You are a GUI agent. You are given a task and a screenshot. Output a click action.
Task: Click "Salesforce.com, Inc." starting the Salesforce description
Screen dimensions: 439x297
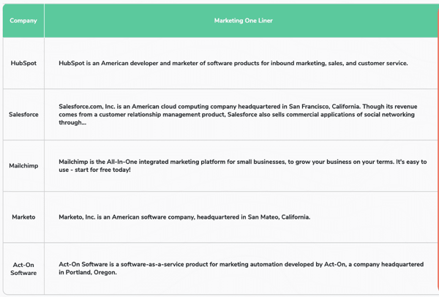pyautogui.click(x=90, y=107)
